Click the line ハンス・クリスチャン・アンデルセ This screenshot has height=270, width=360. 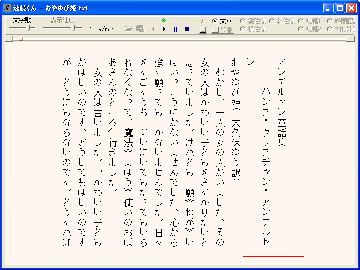coord(266,167)
